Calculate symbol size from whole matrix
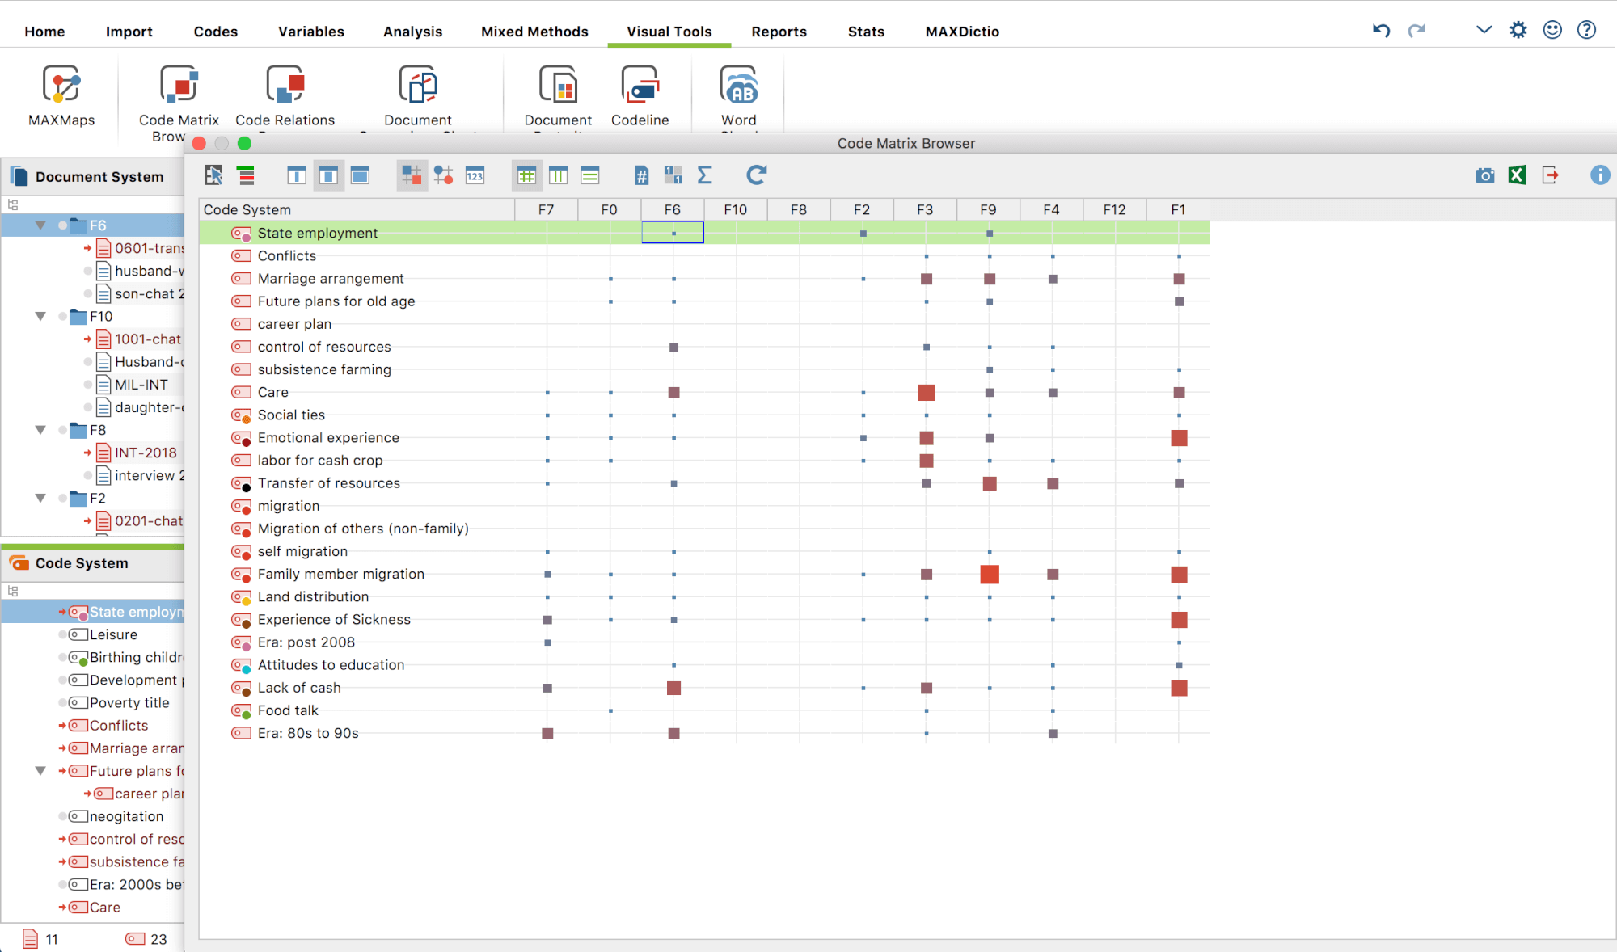The width and height of the screenshot is (1617, 952). click(526, 175)
